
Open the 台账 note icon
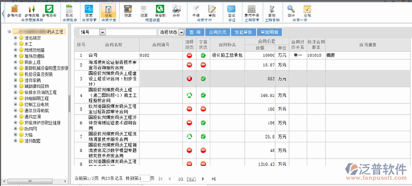pos(307,9)
